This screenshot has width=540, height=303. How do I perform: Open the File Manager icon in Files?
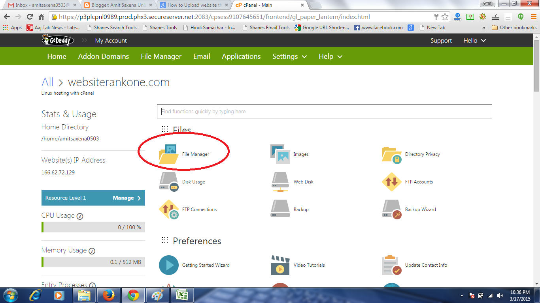pos(169,154)
